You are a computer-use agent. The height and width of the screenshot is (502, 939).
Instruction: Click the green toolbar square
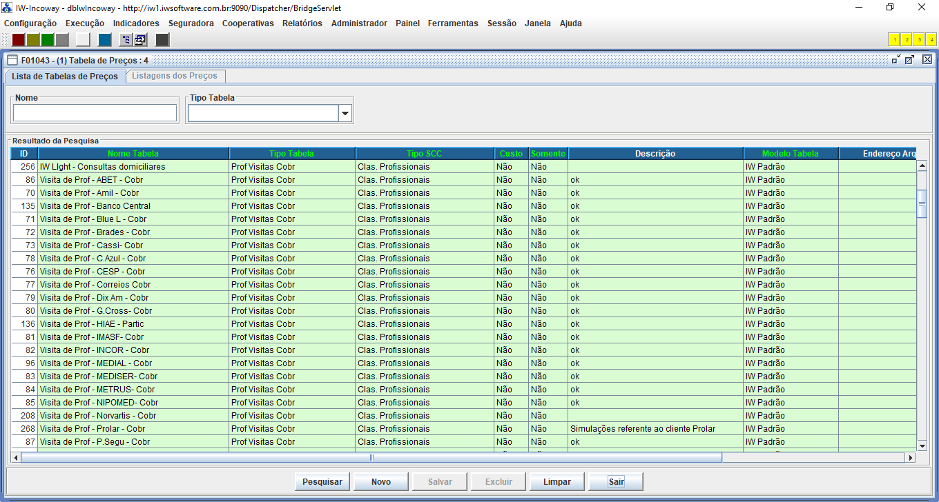tap(48, 39)
